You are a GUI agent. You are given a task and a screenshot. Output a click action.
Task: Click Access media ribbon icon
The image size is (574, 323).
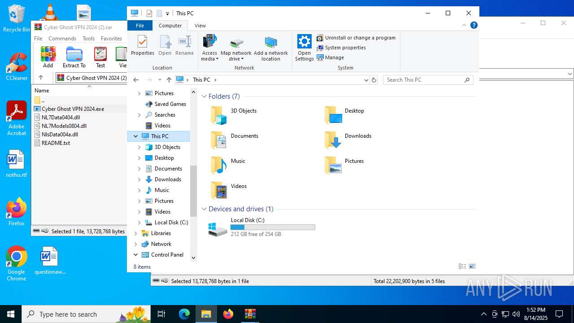(x=209, y=48)
